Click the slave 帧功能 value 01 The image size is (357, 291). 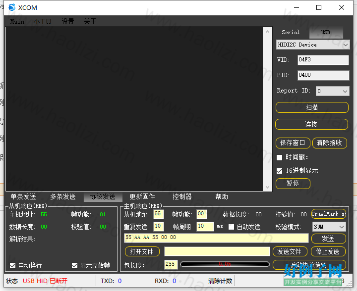(x=103, y=214)
